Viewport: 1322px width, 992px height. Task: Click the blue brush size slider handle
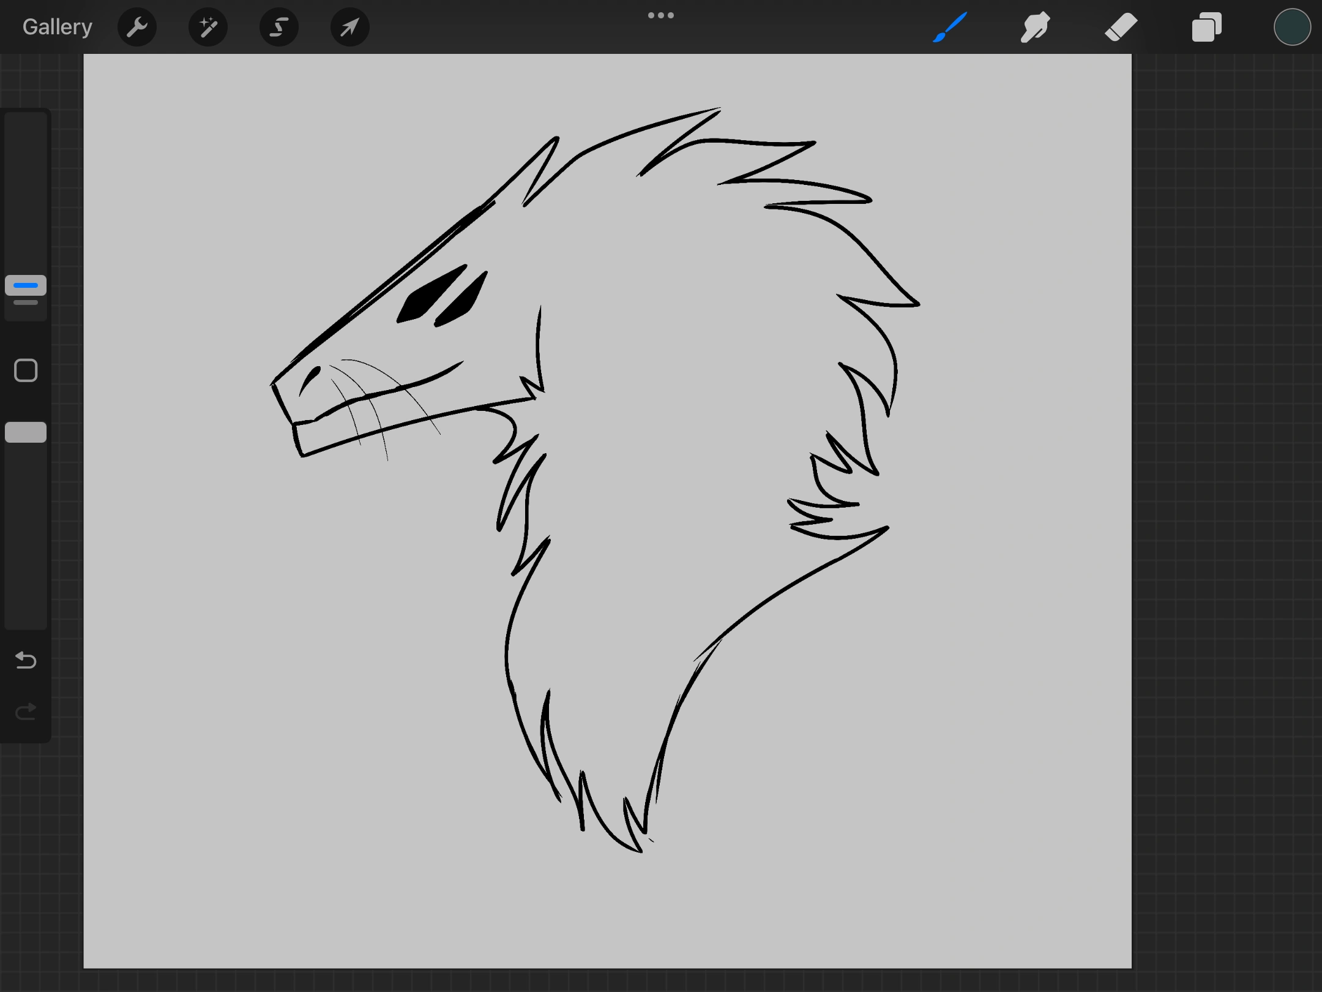click(26, 285)
